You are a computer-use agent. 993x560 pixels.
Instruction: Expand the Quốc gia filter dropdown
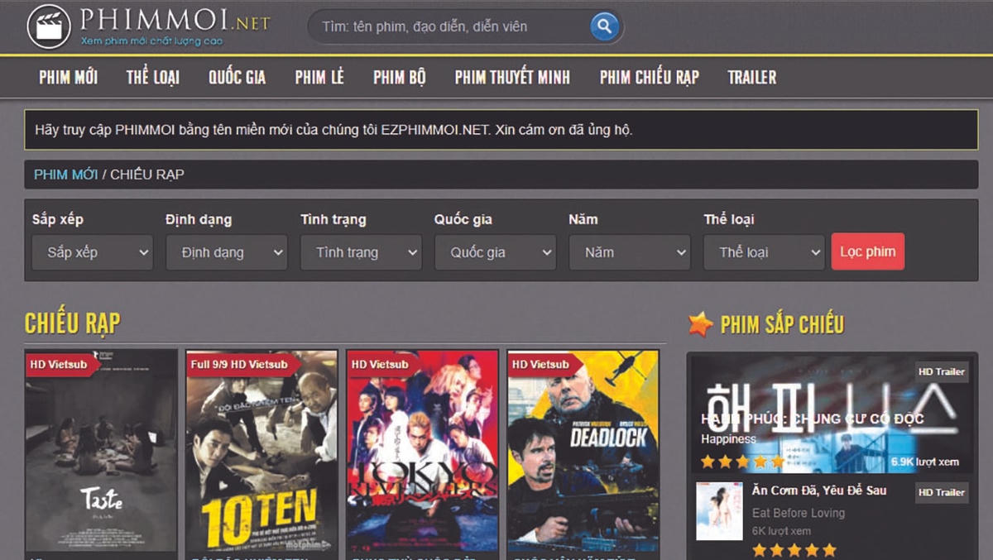point(495,252)
